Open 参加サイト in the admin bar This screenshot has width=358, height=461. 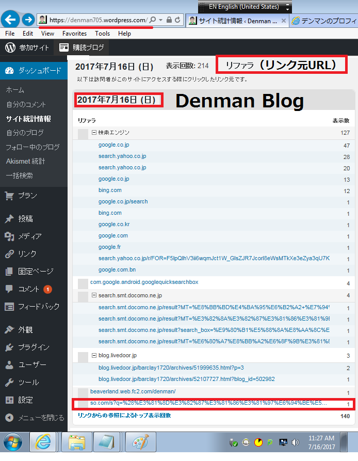pyautogui.click(x=34, y=47)
